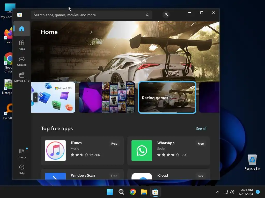The height and width of the screenshot is (198, 265).
Task: Open the Windows Start menu
Action: pos(110,192)
